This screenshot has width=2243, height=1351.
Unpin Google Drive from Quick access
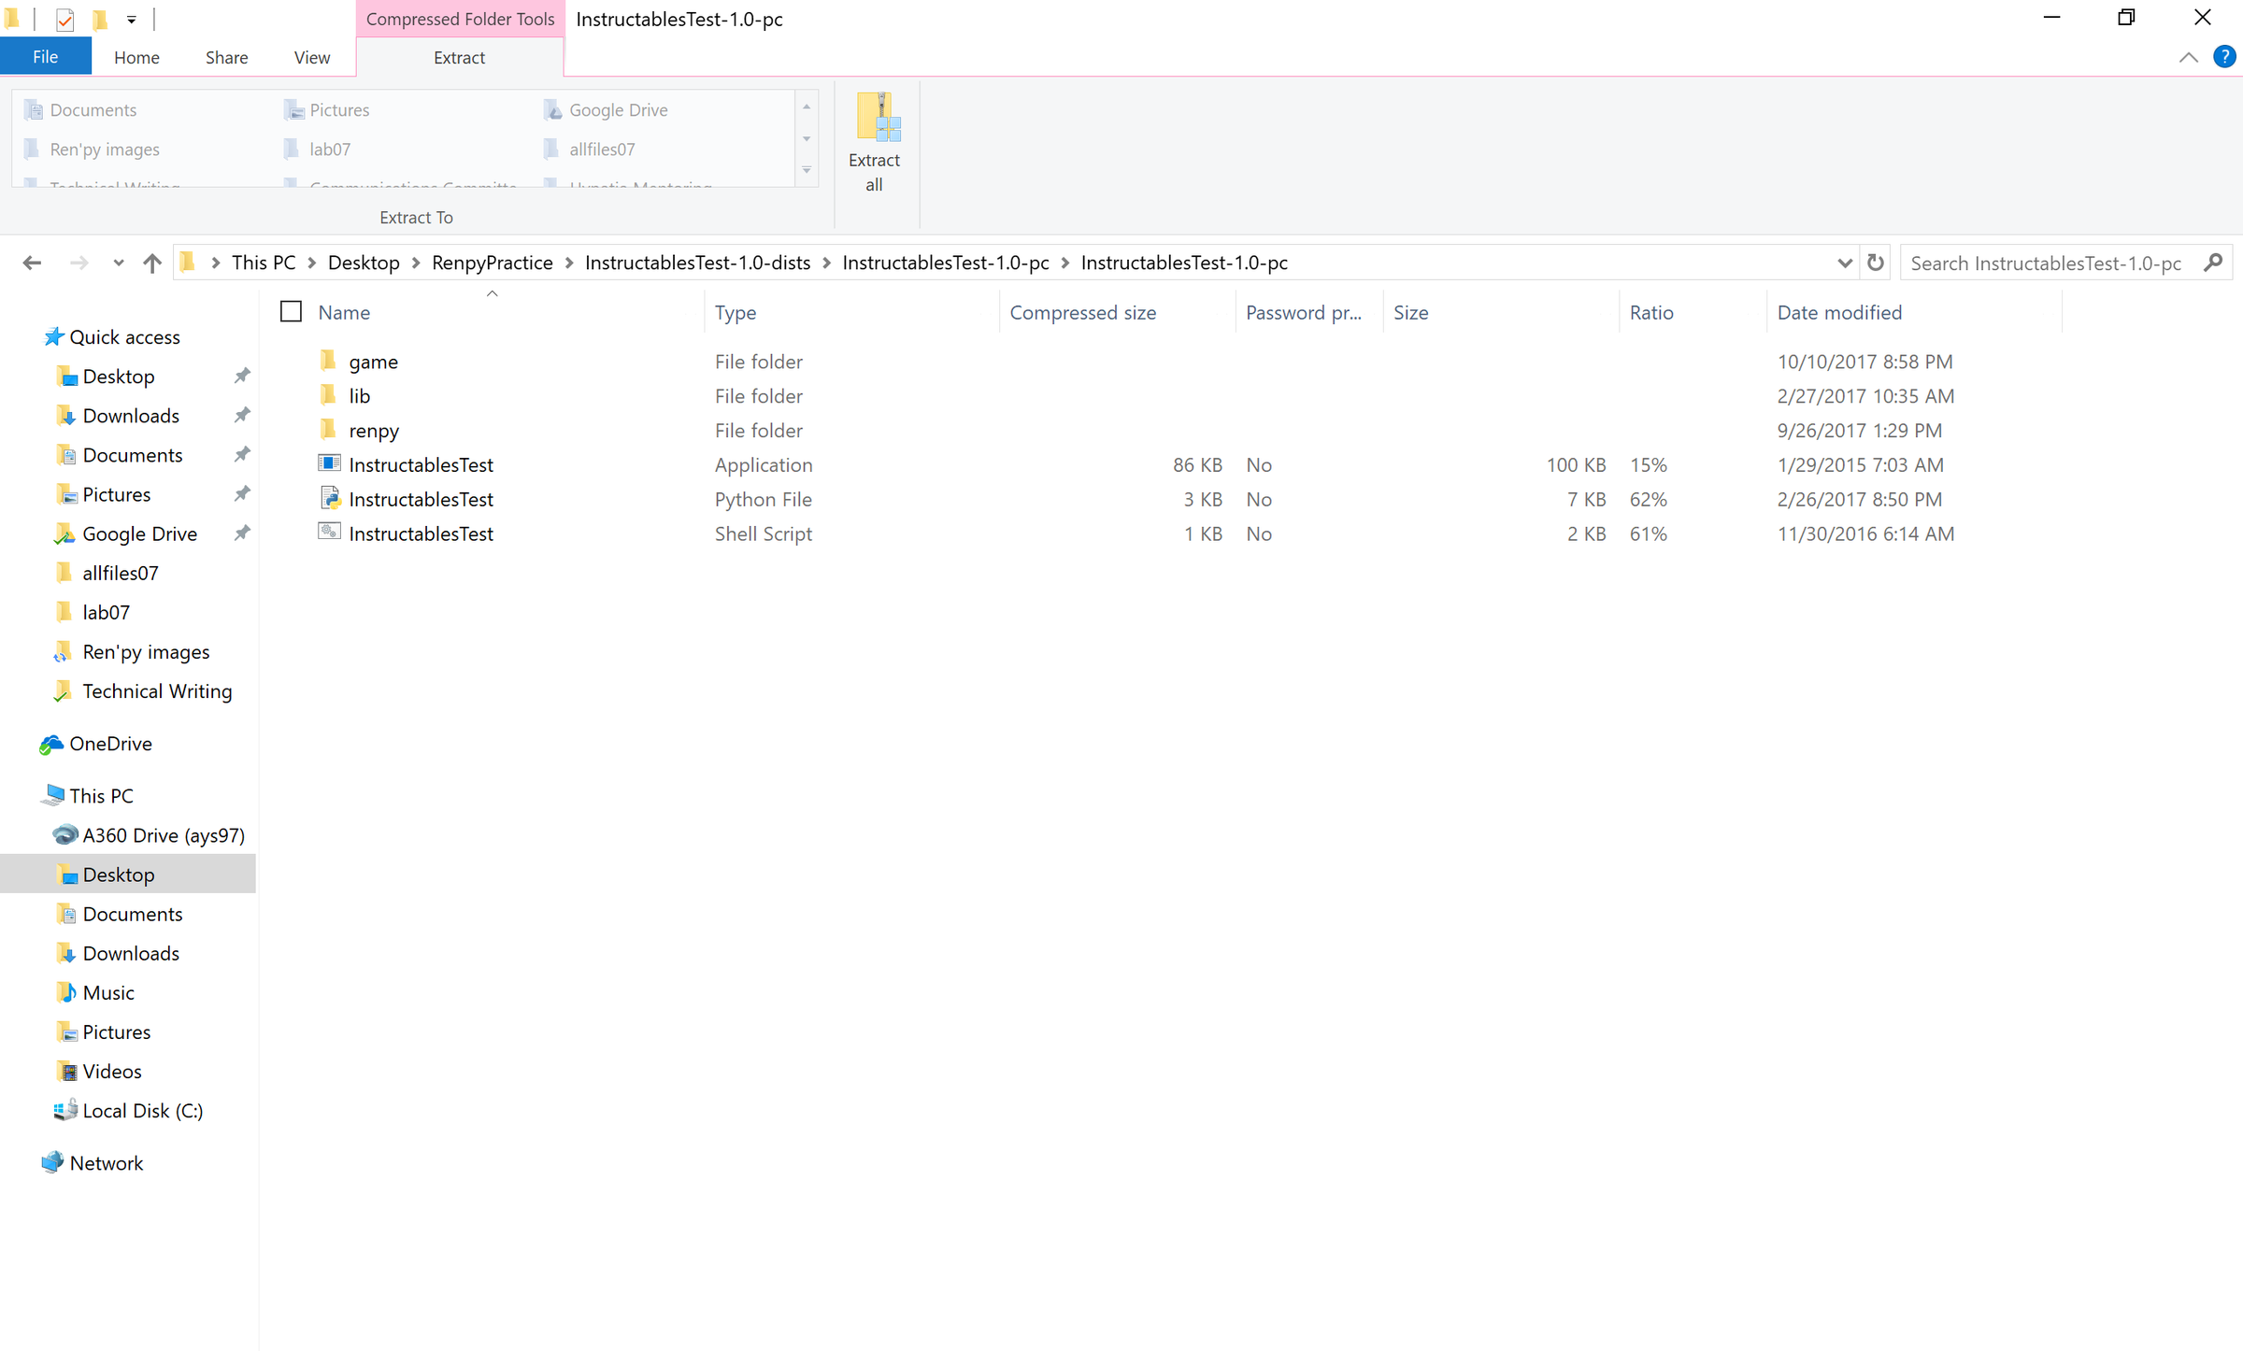tap(242, 533)
